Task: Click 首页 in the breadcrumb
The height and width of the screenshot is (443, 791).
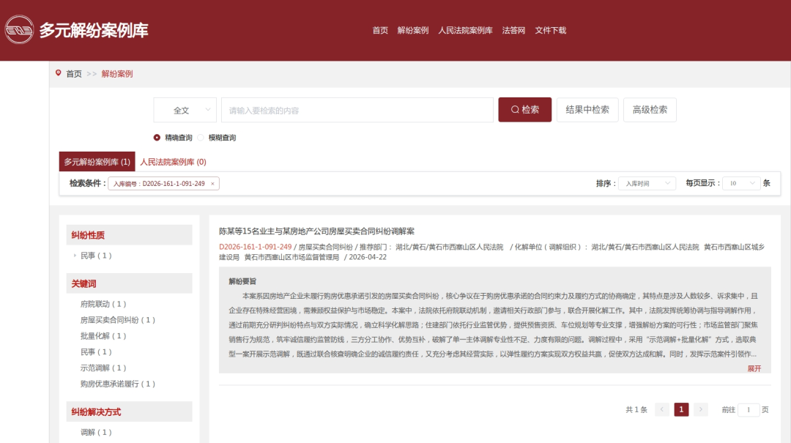Action: pyautogui.click(x=74, y=74)
